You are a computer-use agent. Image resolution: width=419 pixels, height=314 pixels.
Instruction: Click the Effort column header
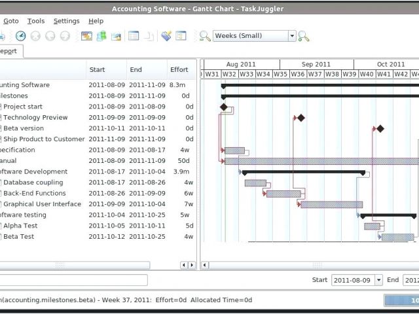click(179, 69)
